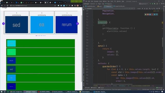Go to previous carousel slide with purple arrow
The height and width of the screenshot is (93, 165).
pos(3,24)
